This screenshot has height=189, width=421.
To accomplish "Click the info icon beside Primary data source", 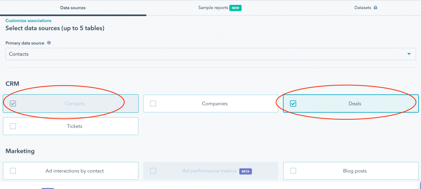I will coord(49,43).
